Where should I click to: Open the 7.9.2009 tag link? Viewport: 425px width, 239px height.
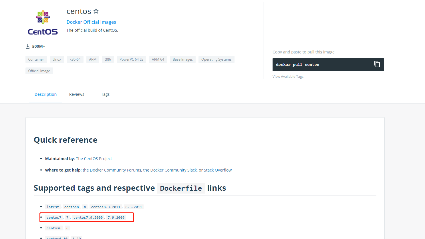(x=116, y=218)
